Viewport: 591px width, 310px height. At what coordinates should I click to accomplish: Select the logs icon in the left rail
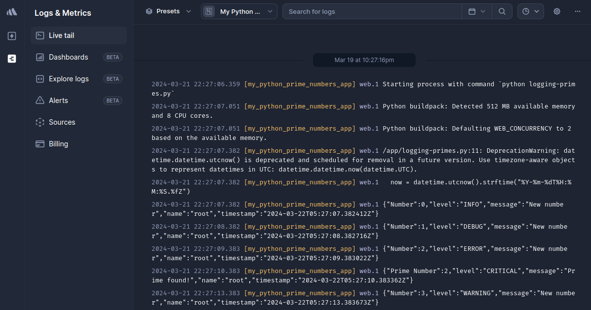(x=11, y=59)
